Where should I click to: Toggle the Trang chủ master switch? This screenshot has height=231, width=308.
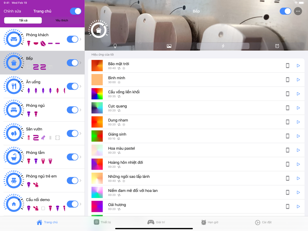point(76,11)
